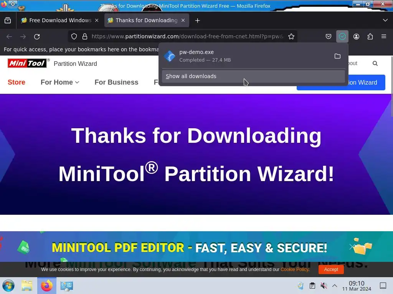Close the Free Download Windows tab
Image resolution: width=393 pixels, height=294 pixels.
97,21
